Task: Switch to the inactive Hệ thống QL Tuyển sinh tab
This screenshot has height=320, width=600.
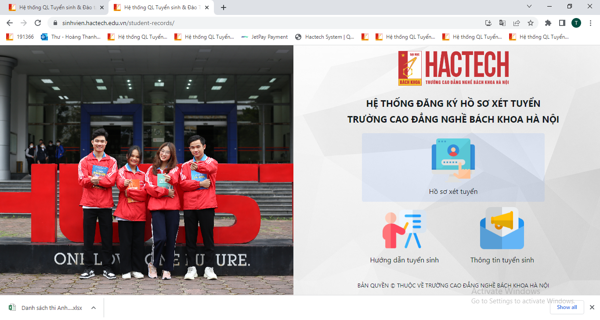Action: click(56, 7)
